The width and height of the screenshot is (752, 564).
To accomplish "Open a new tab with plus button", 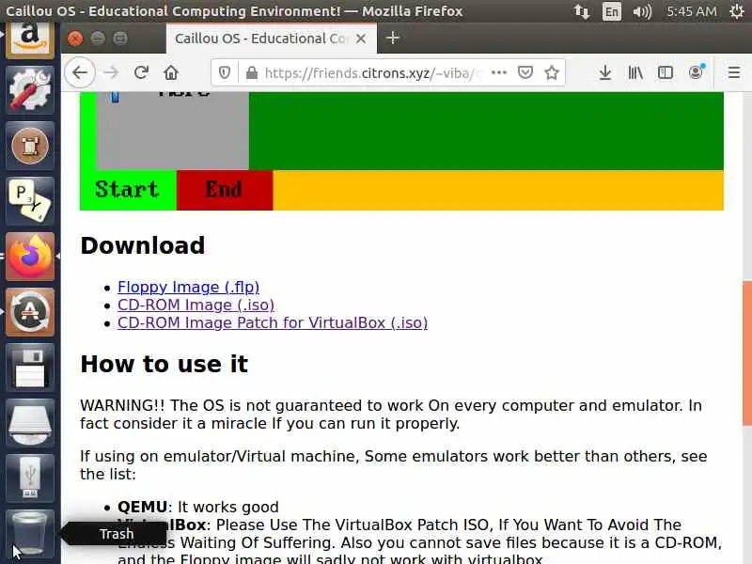I will pos(392,38).
